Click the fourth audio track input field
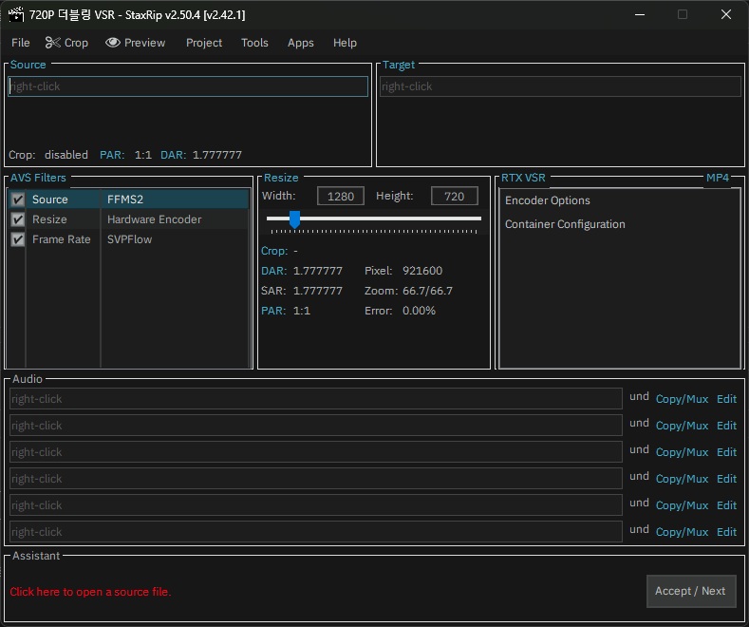 coord(316,479)
